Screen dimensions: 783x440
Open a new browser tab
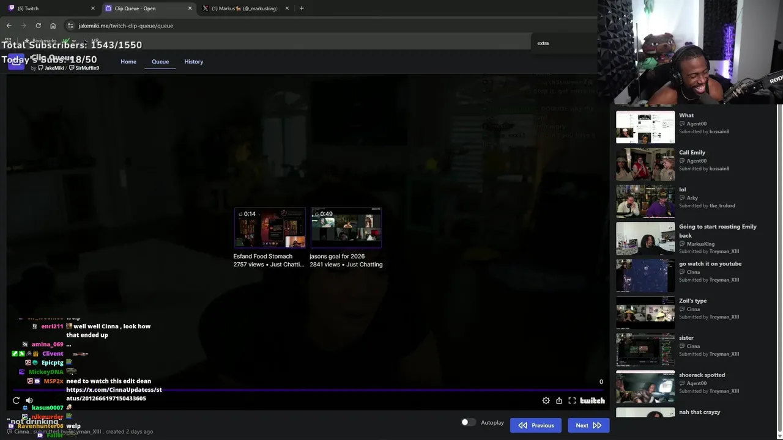pos(302,9)
